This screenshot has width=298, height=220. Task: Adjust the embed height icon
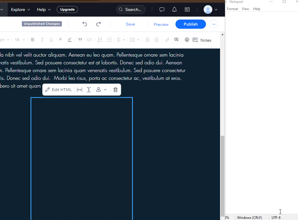(89, 90)
